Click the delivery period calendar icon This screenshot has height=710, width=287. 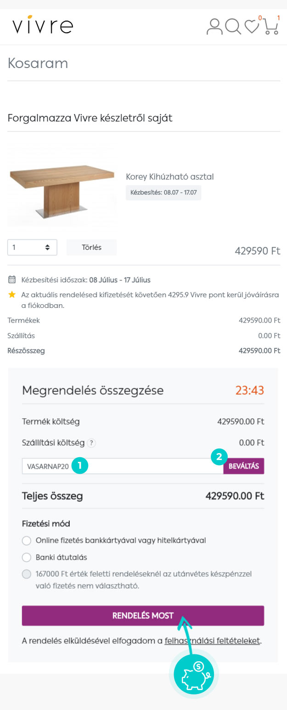click(12, 279)
